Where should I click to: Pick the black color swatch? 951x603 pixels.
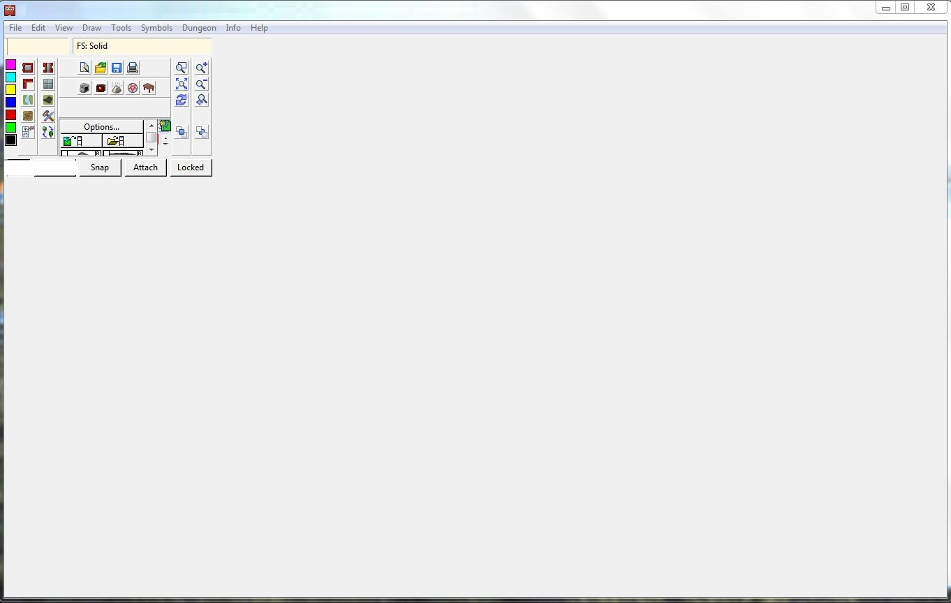click(x=11, y=140)
